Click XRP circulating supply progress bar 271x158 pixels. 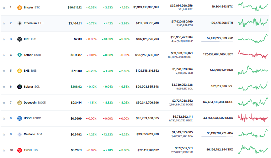[217, 42]
